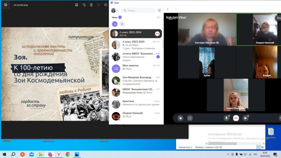Select Светлана Юрьевна video tile
281x158 pixels.
coord(207,29)
